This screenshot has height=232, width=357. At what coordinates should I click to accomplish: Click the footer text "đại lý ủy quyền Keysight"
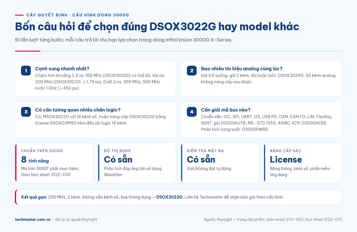[x=76, y=220]
